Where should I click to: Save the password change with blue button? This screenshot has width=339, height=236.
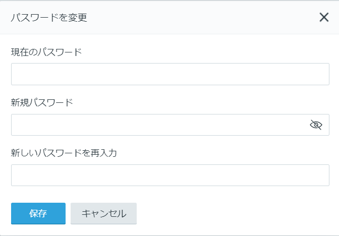pyautogui.click(x=38, y=213)
